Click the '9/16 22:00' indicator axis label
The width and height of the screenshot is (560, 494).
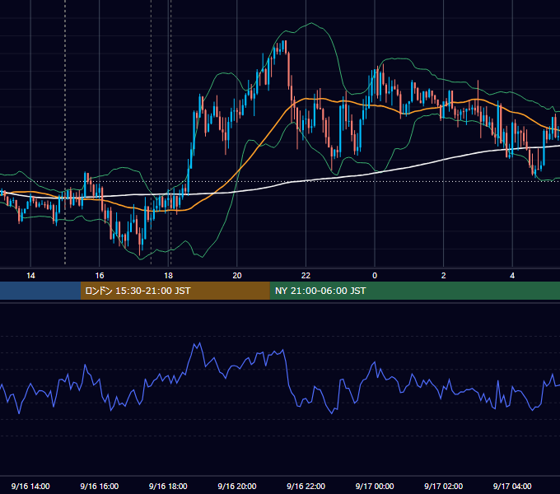306,486
